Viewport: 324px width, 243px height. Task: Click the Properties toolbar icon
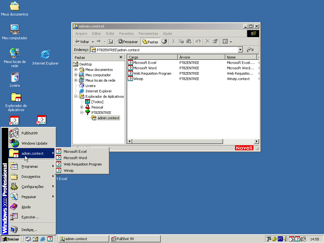coord(215,41)
